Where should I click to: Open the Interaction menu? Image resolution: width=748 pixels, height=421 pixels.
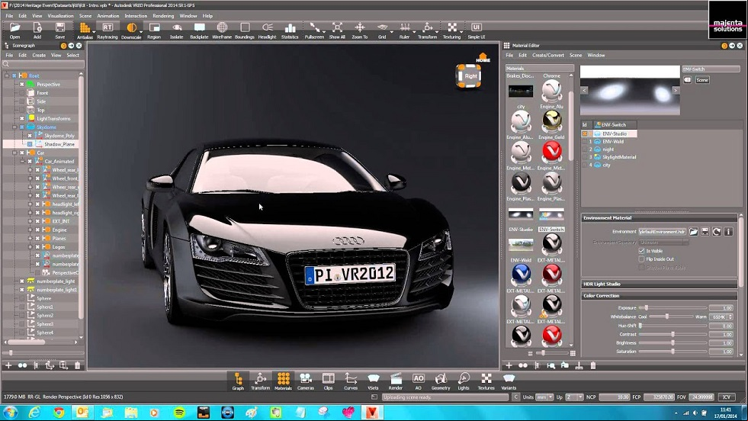136,16
